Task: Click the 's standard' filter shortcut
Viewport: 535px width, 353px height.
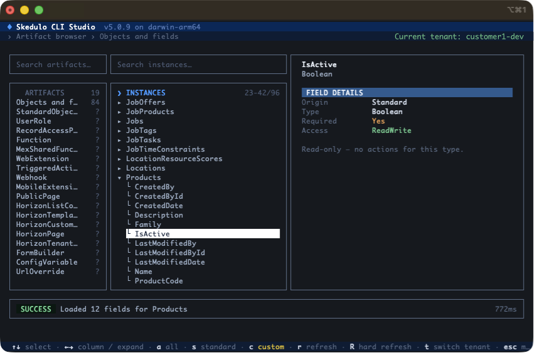Action: coord(214,347)
